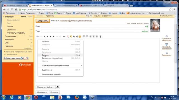This screenshot has height=100, width=179.
Task: Open the font family selector
Action: coord(77,36)
